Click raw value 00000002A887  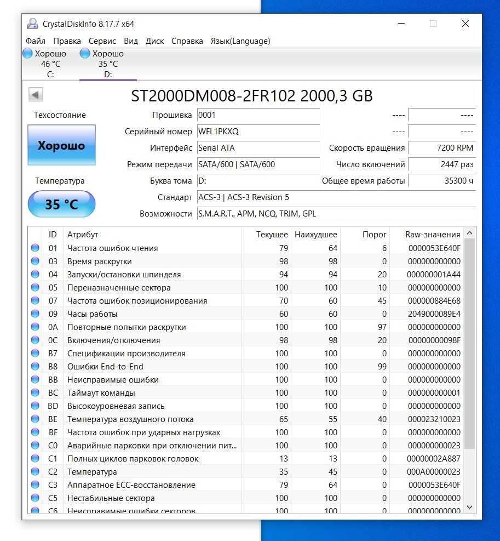pos(433,459)
